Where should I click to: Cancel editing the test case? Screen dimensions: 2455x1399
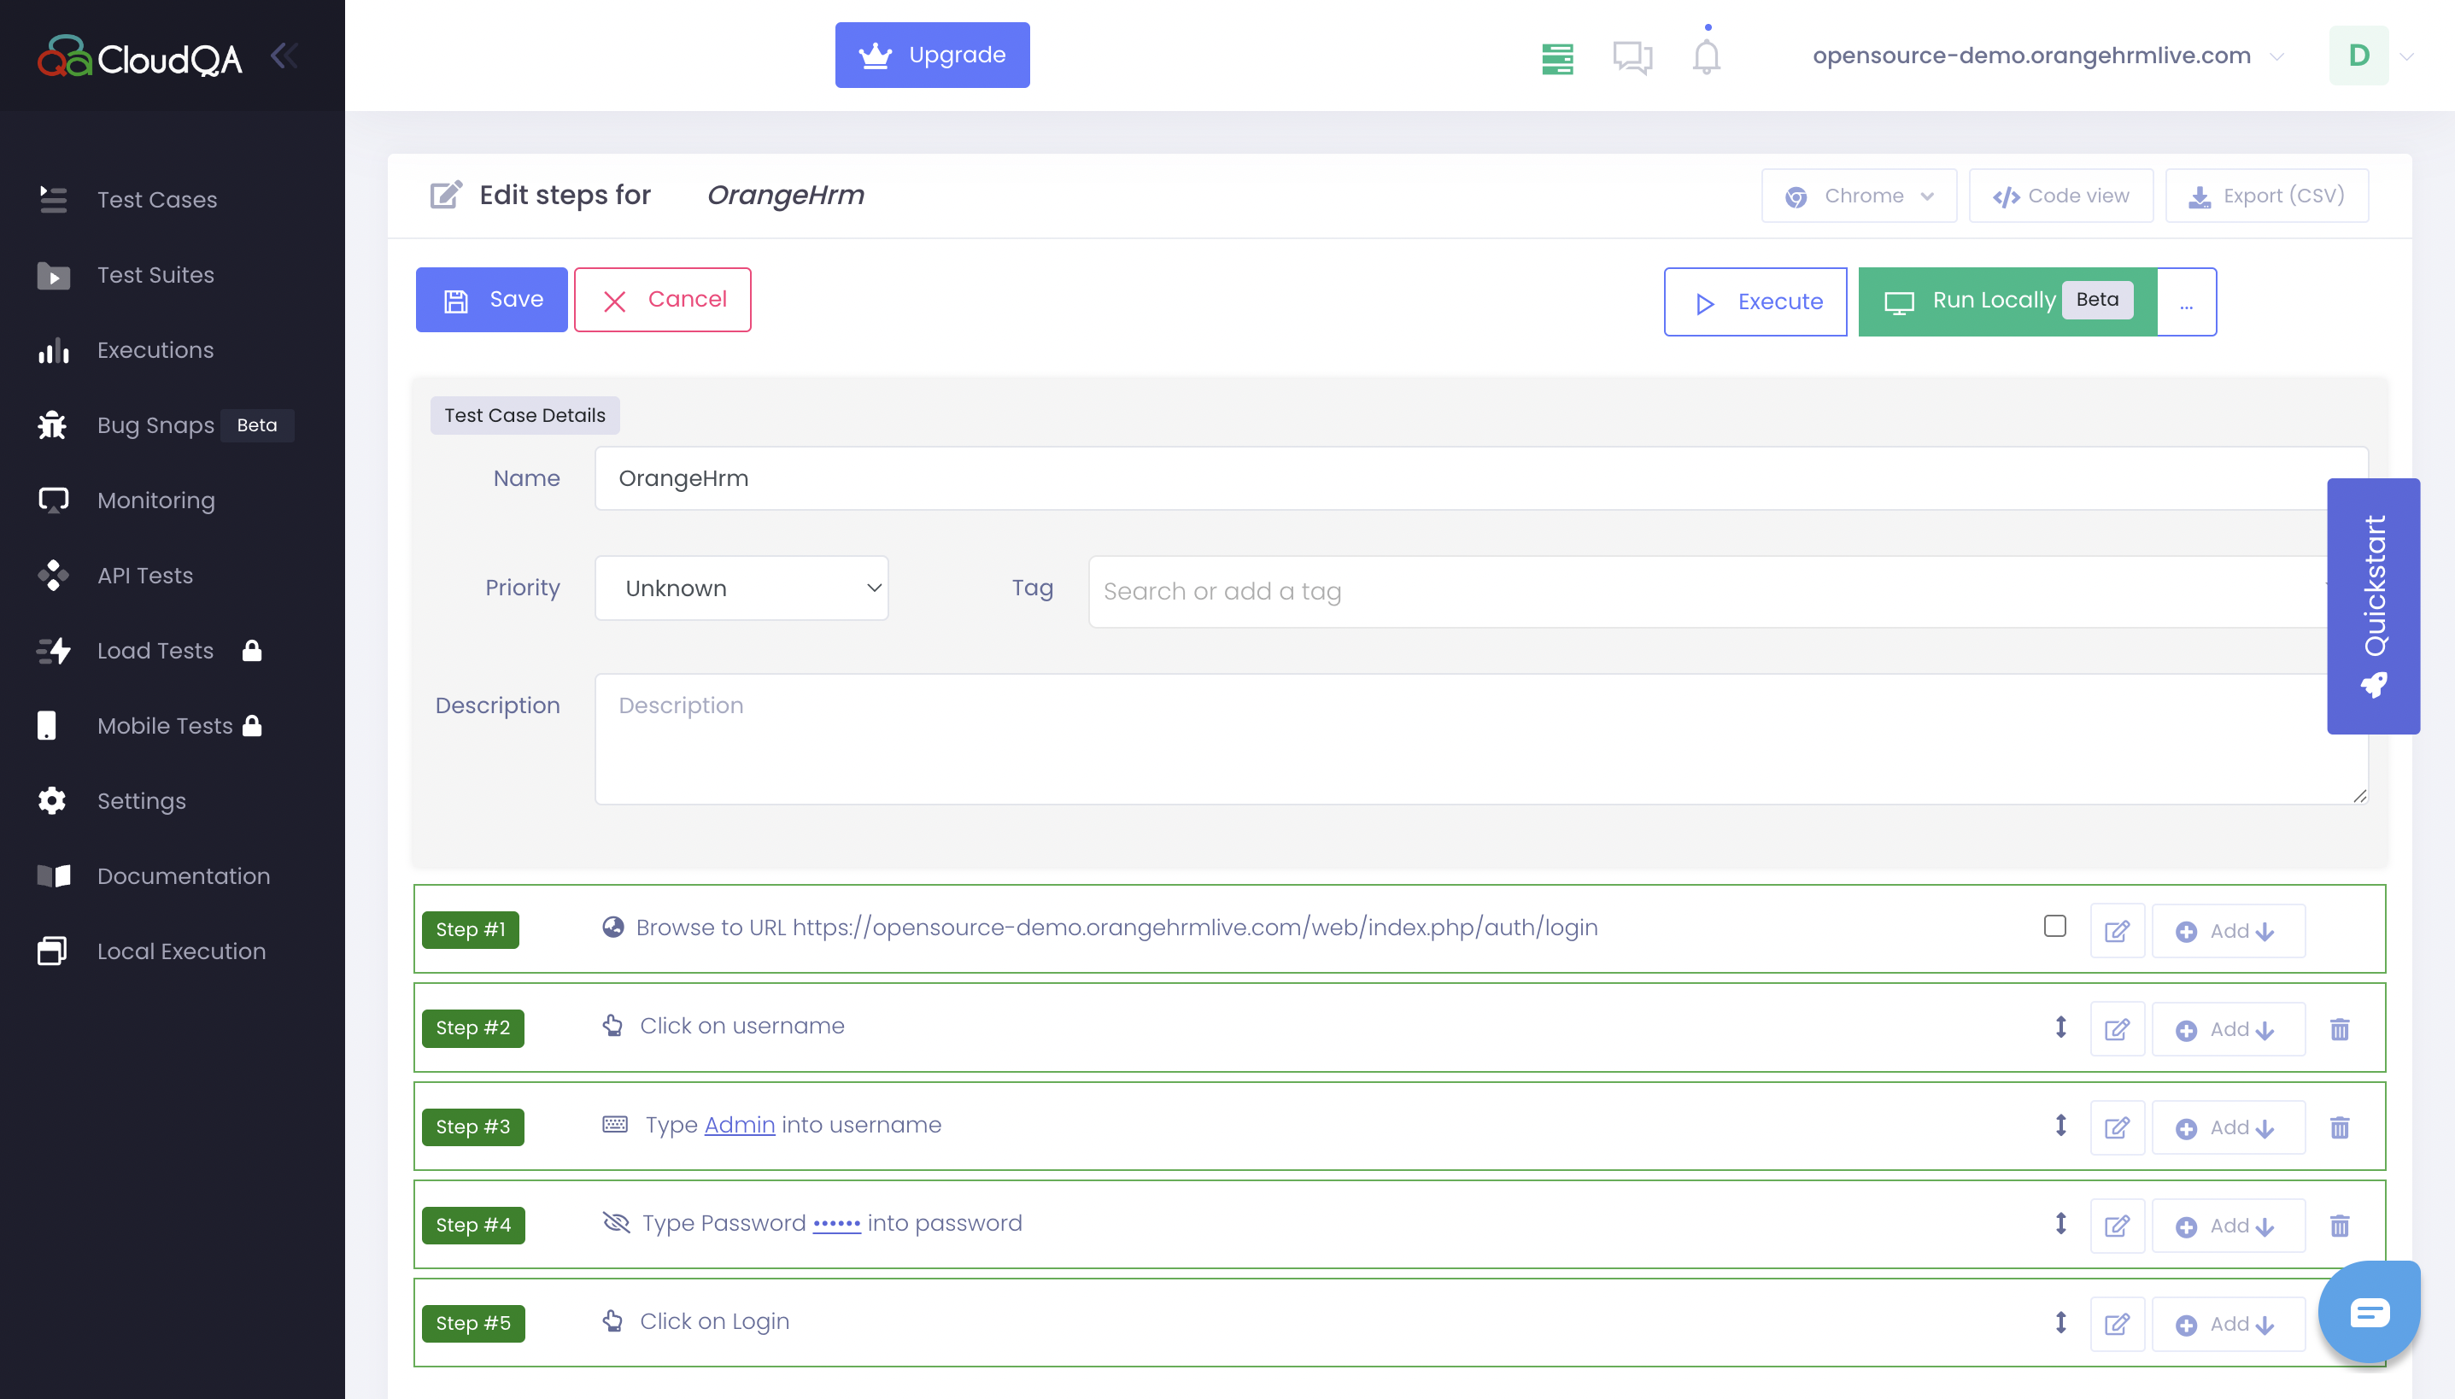[x=662, y=300]
